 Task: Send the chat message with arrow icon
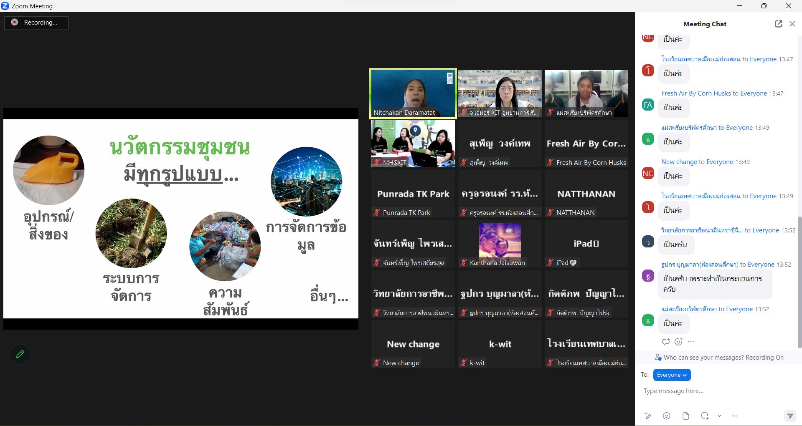789,416
